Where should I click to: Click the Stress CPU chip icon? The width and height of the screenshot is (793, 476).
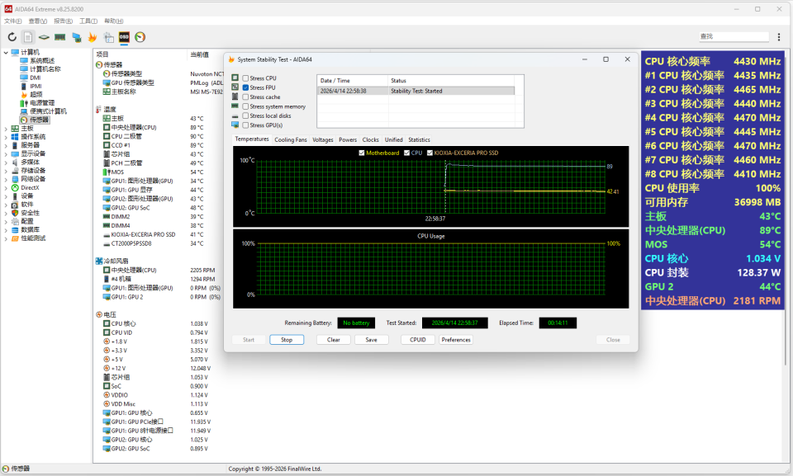(235, 78)
